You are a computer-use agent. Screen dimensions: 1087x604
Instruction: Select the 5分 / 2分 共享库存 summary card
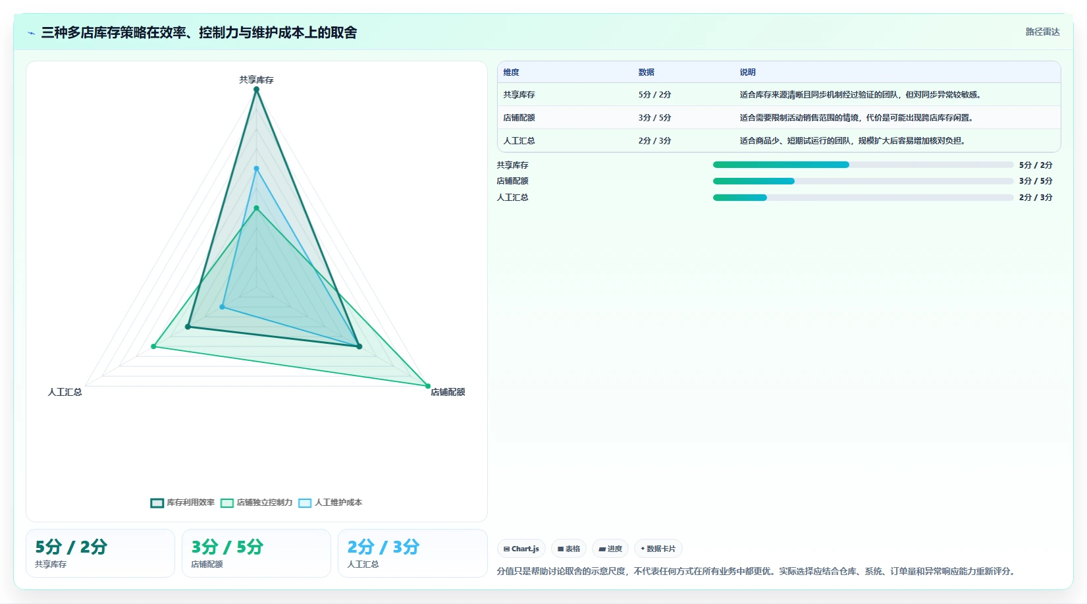click(x=100, y=553)
